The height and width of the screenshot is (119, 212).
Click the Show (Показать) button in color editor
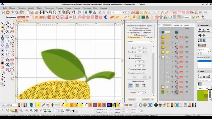coord(207,58)
